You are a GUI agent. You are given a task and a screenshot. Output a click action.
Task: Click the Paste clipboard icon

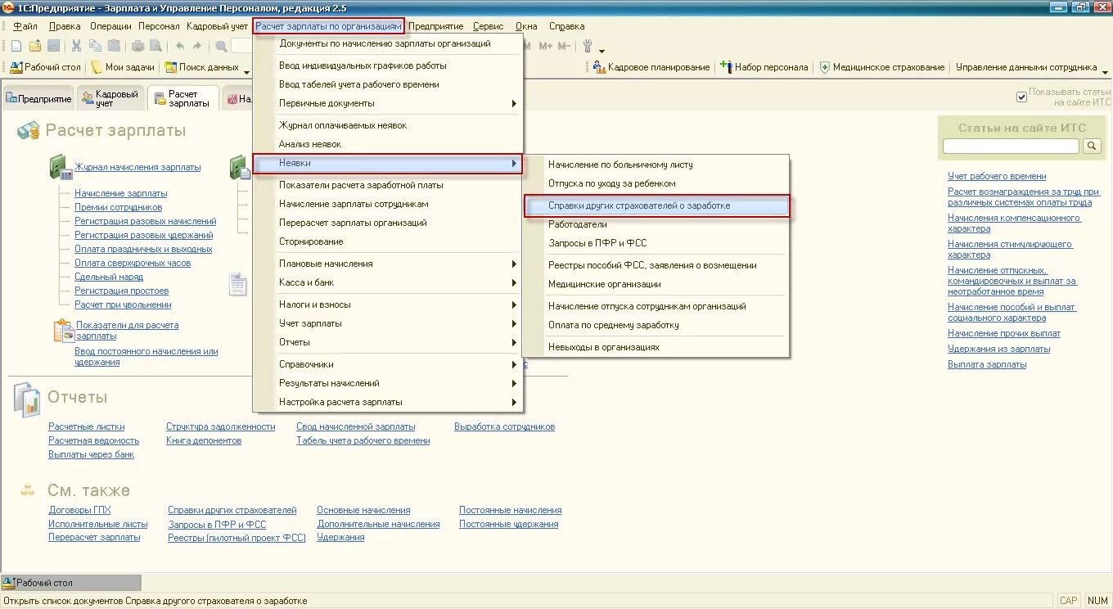tap(114, 46)
